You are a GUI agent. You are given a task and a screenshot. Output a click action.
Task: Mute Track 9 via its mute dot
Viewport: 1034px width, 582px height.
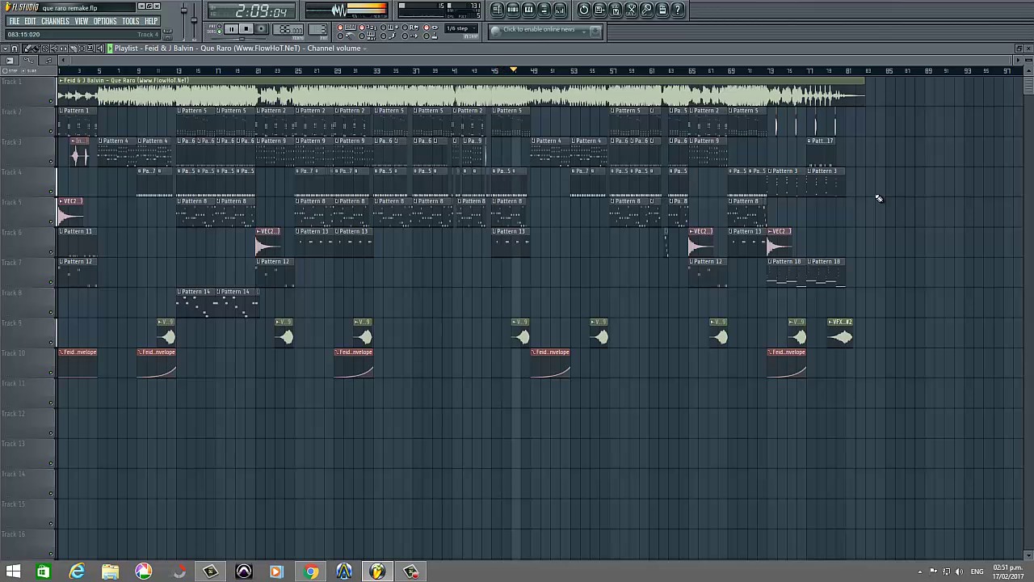click(x=52, y=343)
